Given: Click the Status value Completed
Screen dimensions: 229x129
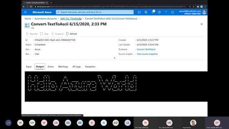Looking at the screenshot, I should 40,44.
